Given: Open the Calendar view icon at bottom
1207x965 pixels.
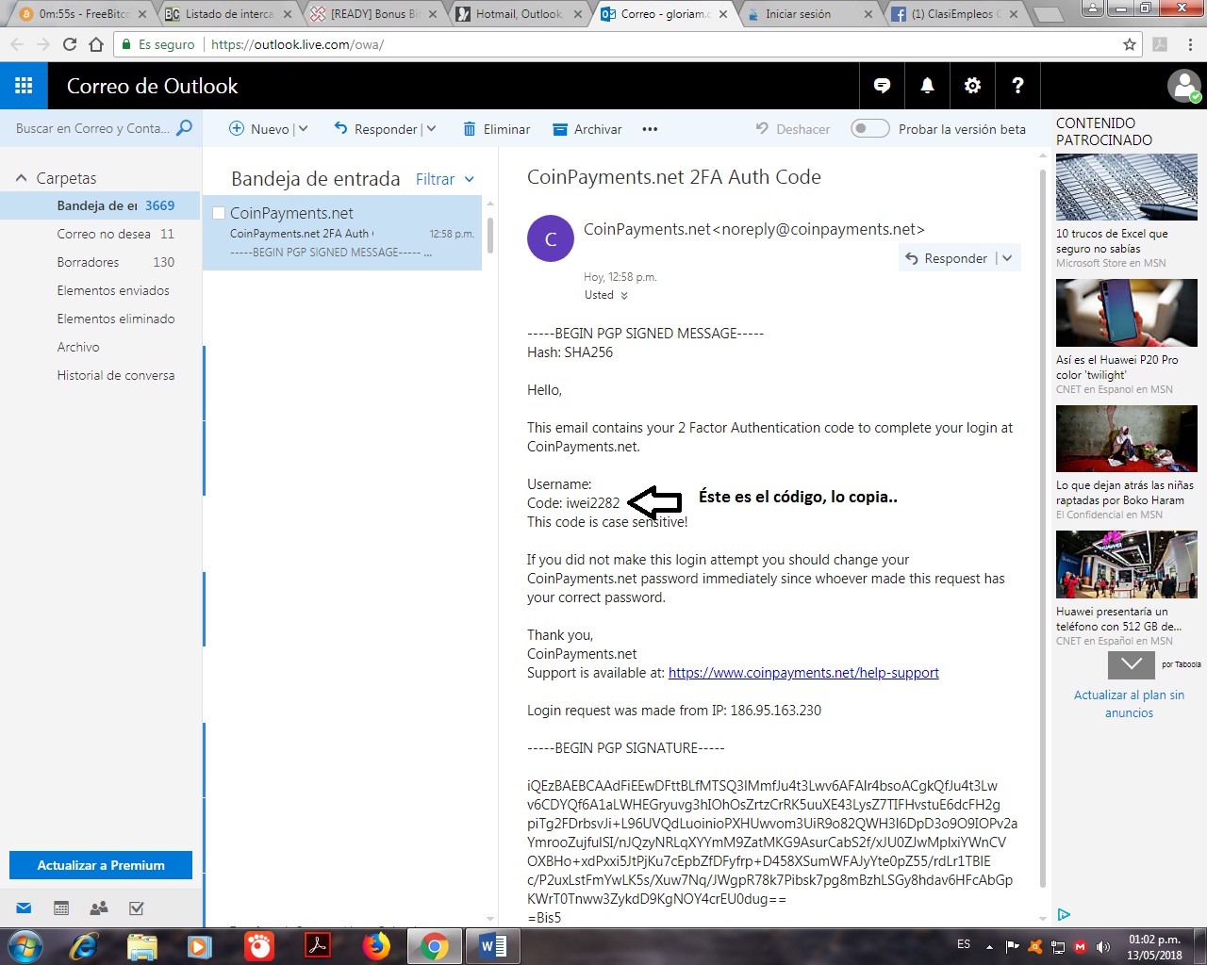Looking at the screenshot, I should coord(61,908).
